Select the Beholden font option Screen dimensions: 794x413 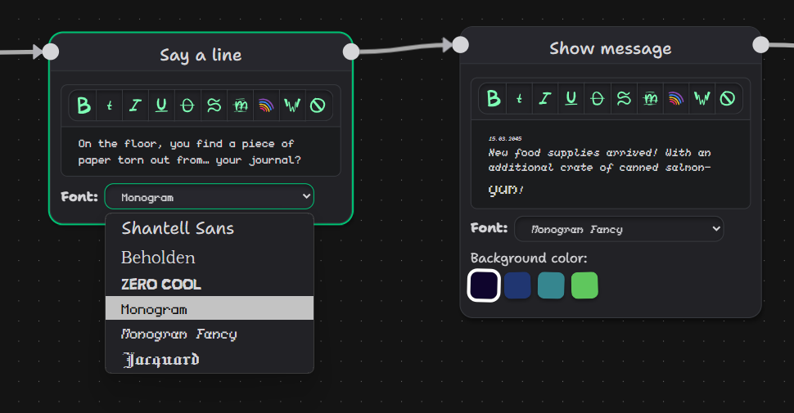tap(158, 258)
